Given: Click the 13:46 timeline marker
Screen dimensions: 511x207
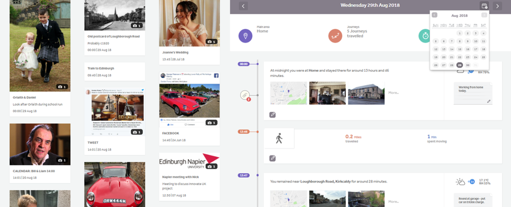Looking at the screenshot, I should 244,131.
